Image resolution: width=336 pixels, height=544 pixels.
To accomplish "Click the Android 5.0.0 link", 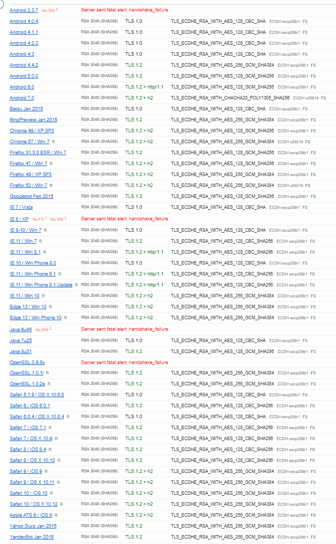I will (24, 76).
